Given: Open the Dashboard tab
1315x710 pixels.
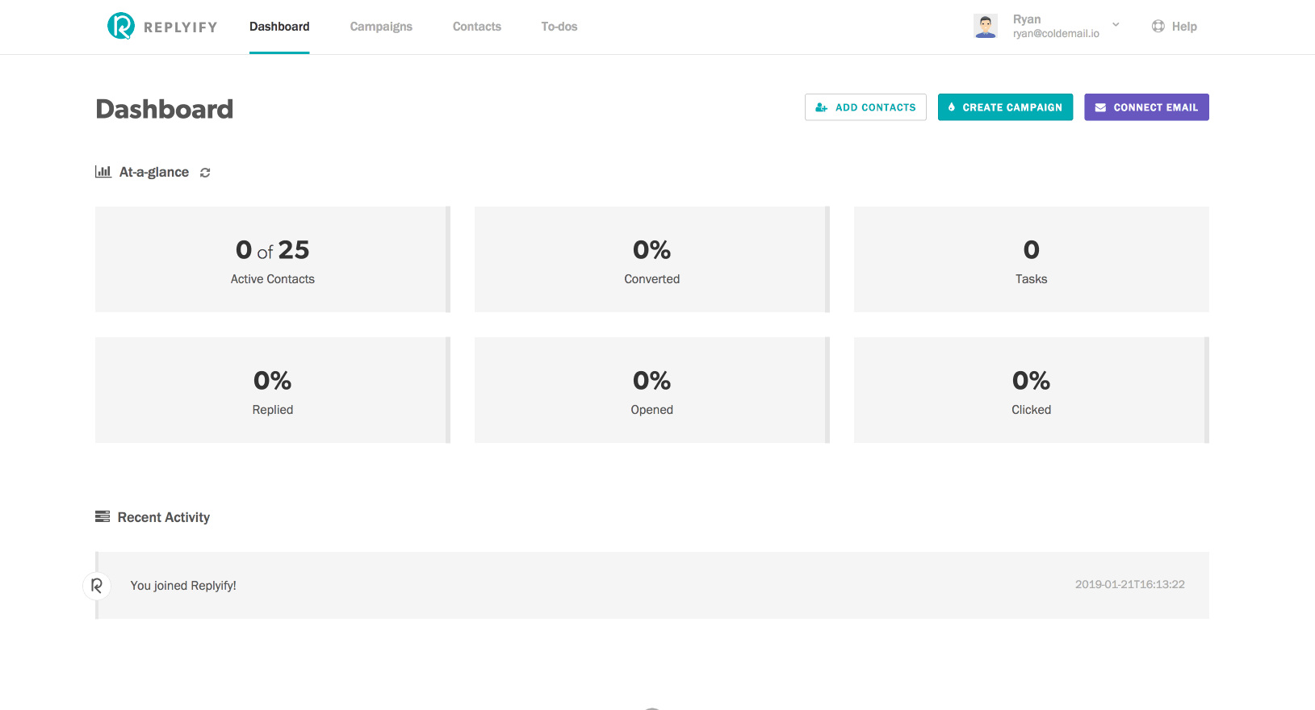Looking at the screenshot, I should pos(279,27).
